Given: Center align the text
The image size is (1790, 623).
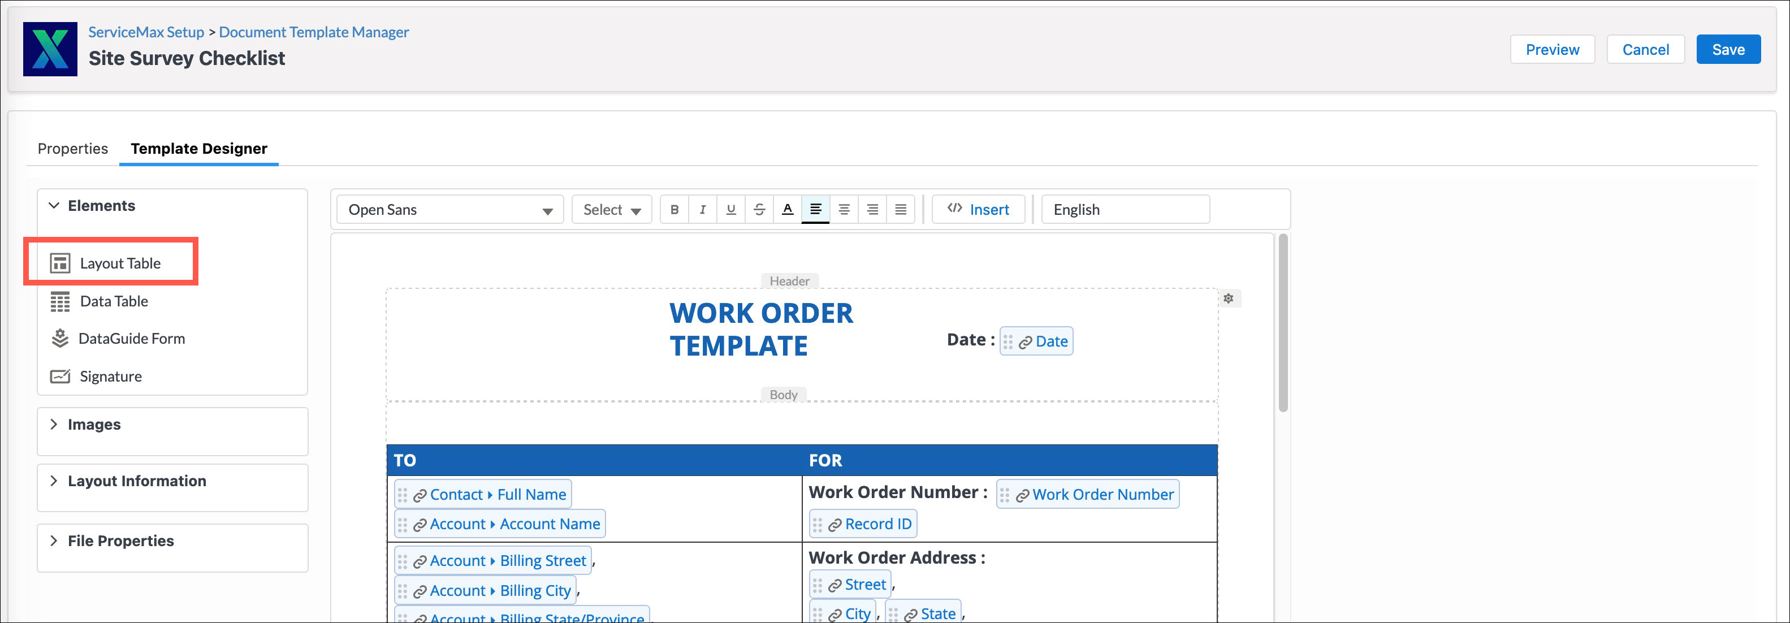Looking at the screenshot, I should pos(844,210).
